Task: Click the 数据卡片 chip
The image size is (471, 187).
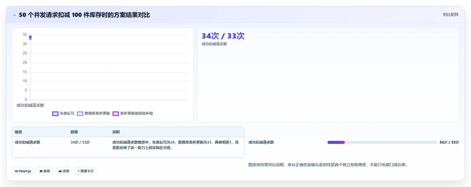Action: tap(86, 171)
